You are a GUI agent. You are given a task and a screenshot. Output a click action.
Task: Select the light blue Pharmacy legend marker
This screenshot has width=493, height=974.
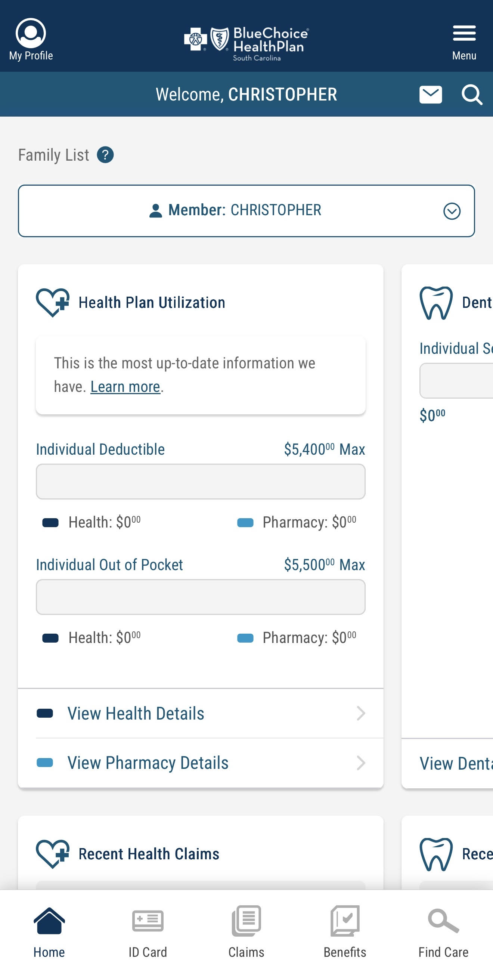(x=246, y=523)
